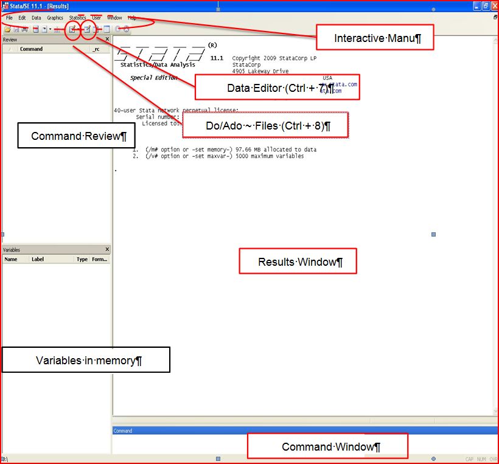Open the Data menu
The width and height of the screenshot is (499, 464).
coord(37,18)
